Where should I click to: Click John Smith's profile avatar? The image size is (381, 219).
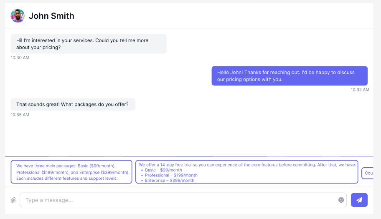pyautogui.click(x=18, y=16)
